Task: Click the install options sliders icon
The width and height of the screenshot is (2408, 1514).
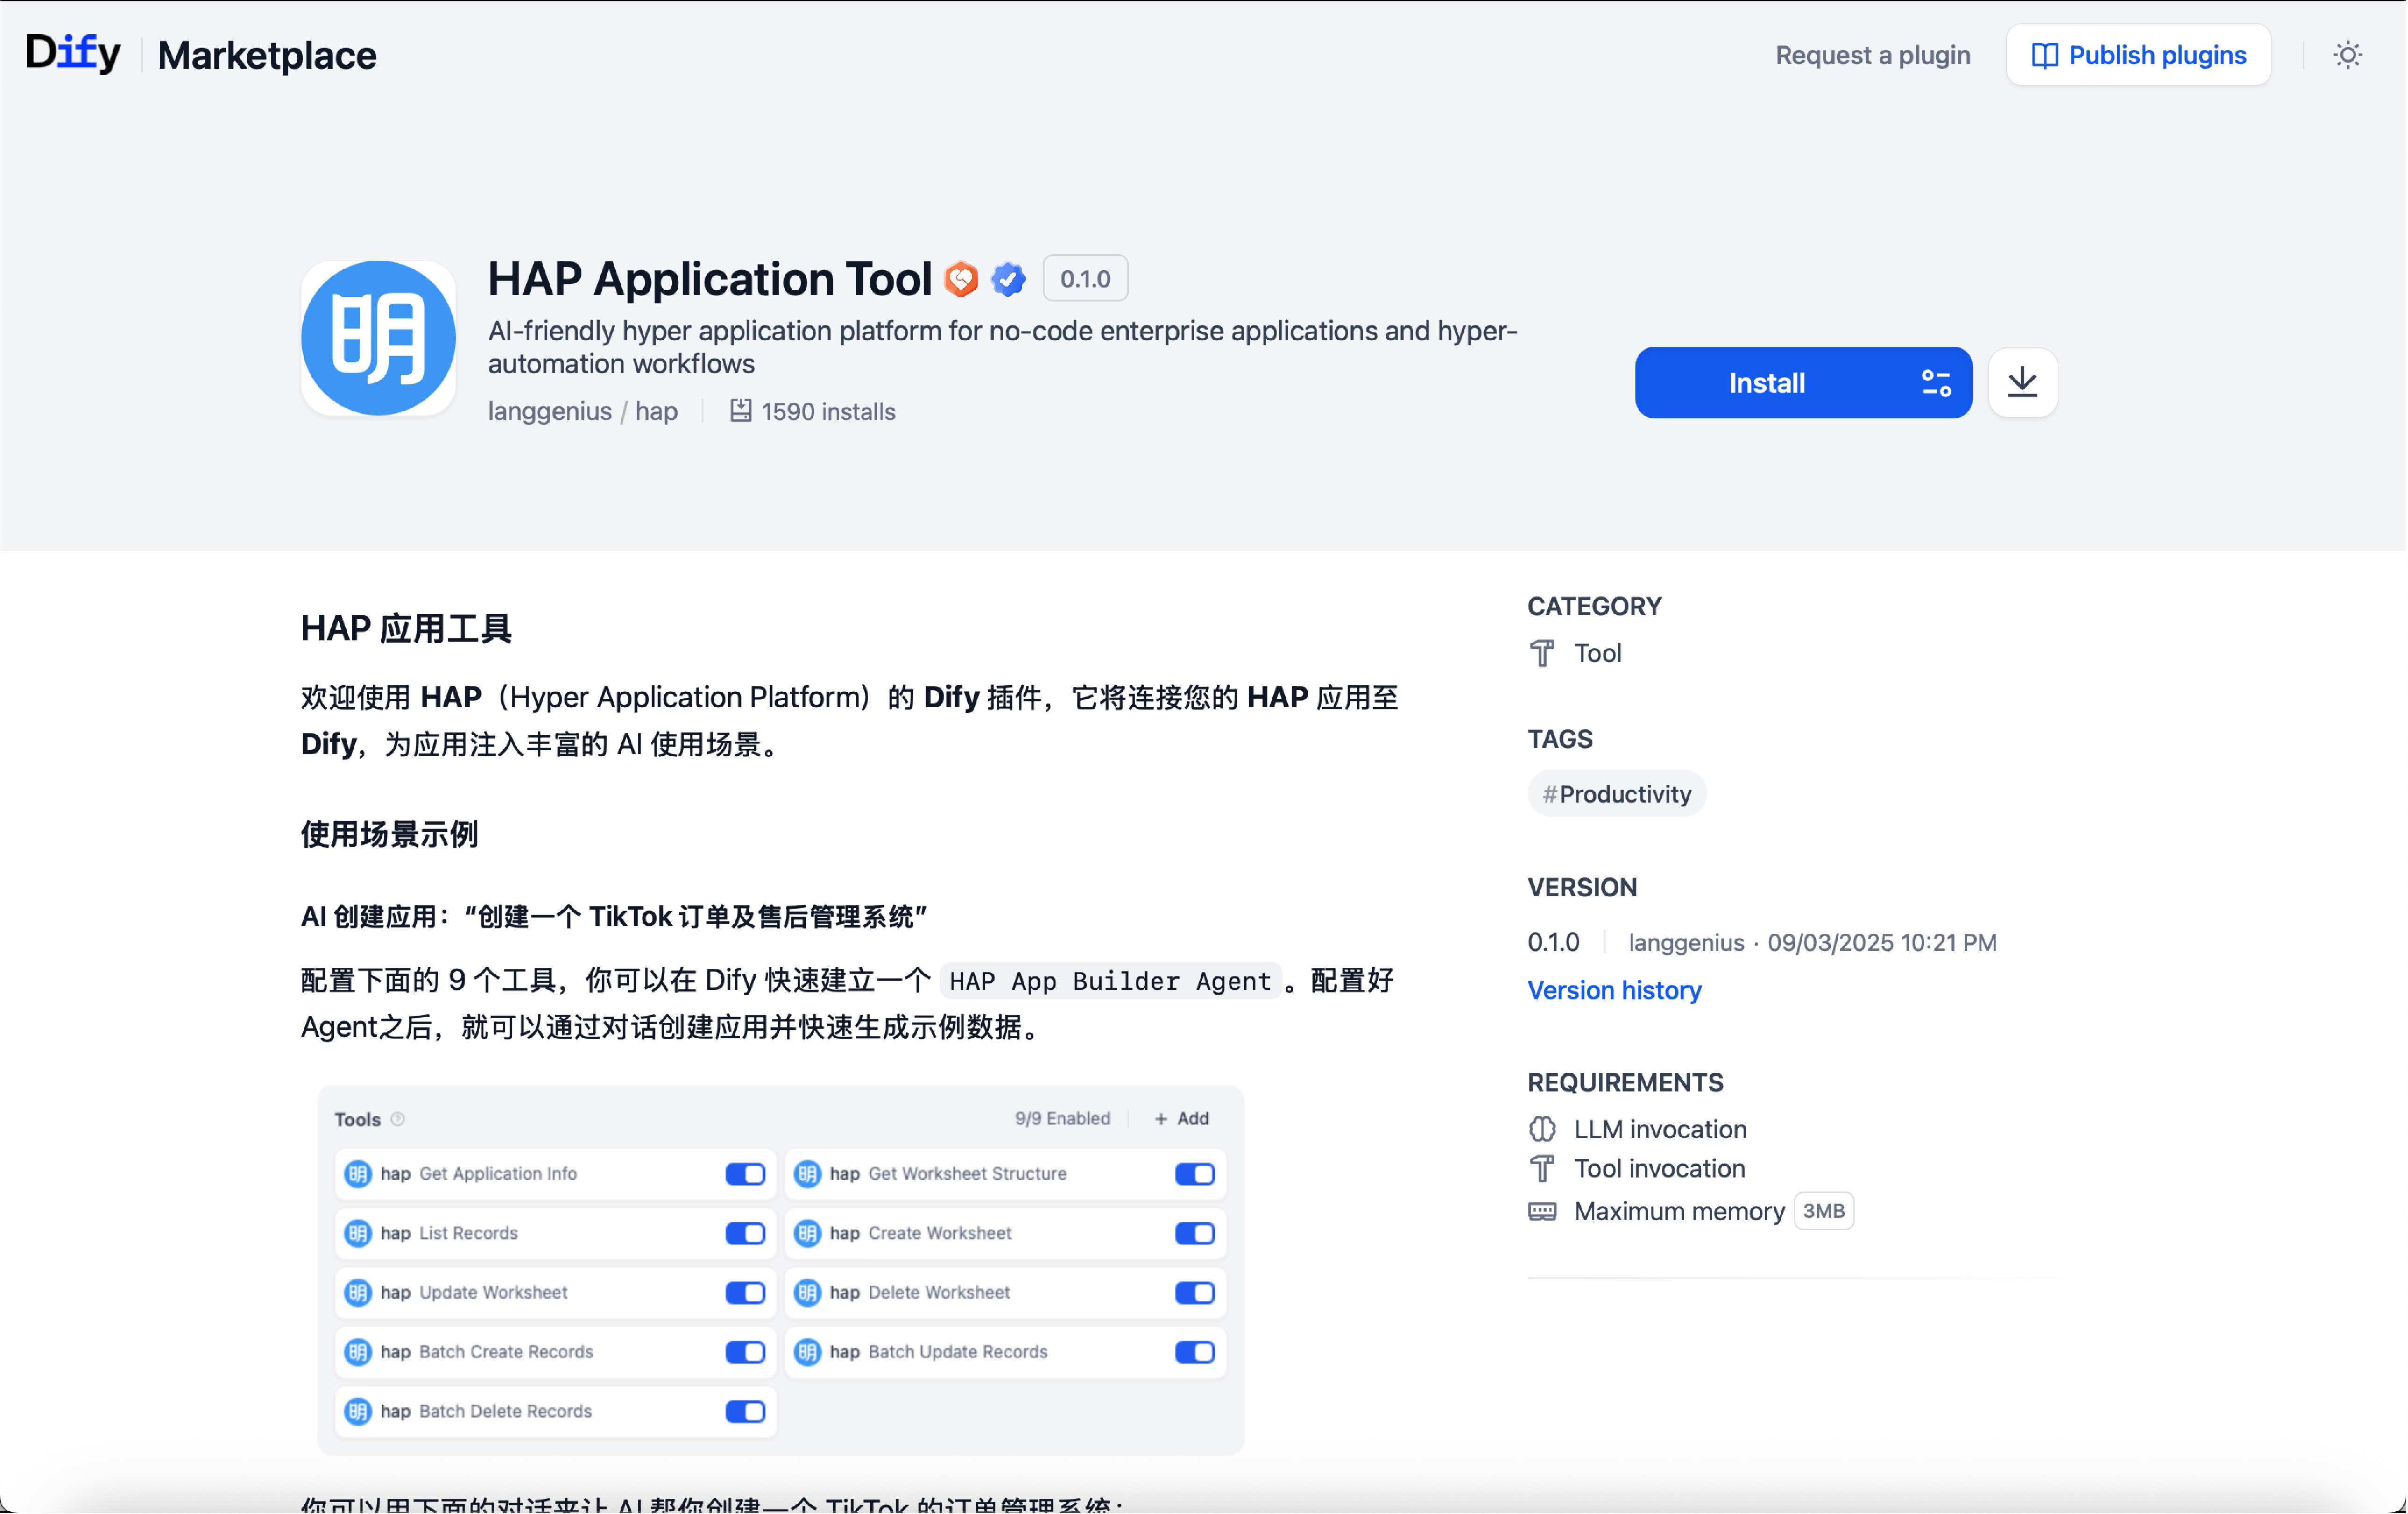Action: [x=1936, y=383]
